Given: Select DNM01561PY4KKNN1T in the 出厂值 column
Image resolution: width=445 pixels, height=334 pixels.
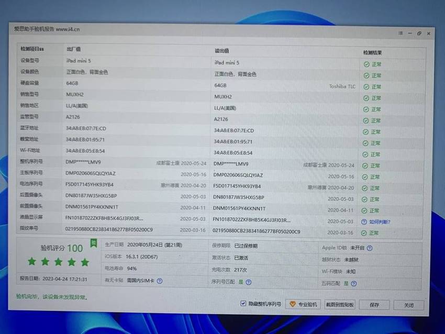Looking at the screenshot, I should [92, 207].
